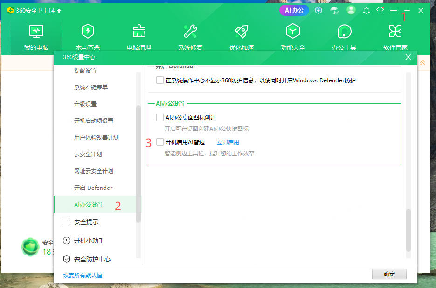Launch 优化加速 speedup feature
The height and width of the screenshot is (288, 436).
click(241, 36)
